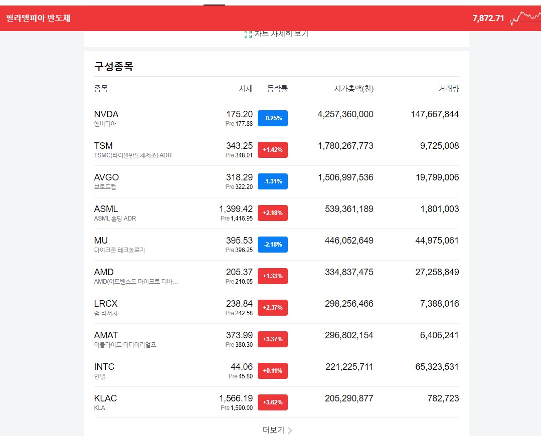Screen dimensions: 541x436
Task: Click INTC volume 65,323,531
Action: click(437, 367)
